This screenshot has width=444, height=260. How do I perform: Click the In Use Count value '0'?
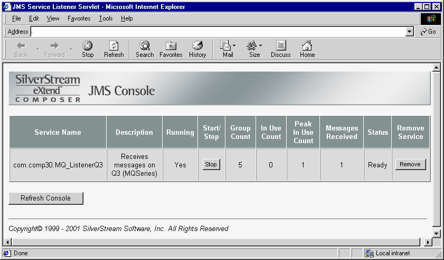pos(271,165)
